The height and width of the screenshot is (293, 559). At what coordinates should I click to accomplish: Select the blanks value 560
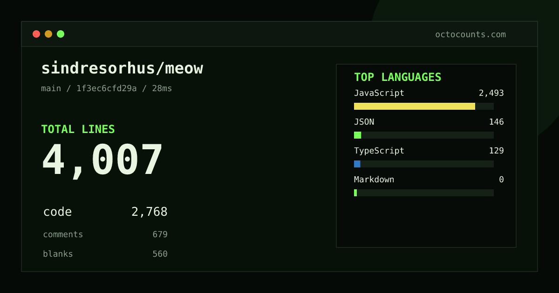click(160, 254)
